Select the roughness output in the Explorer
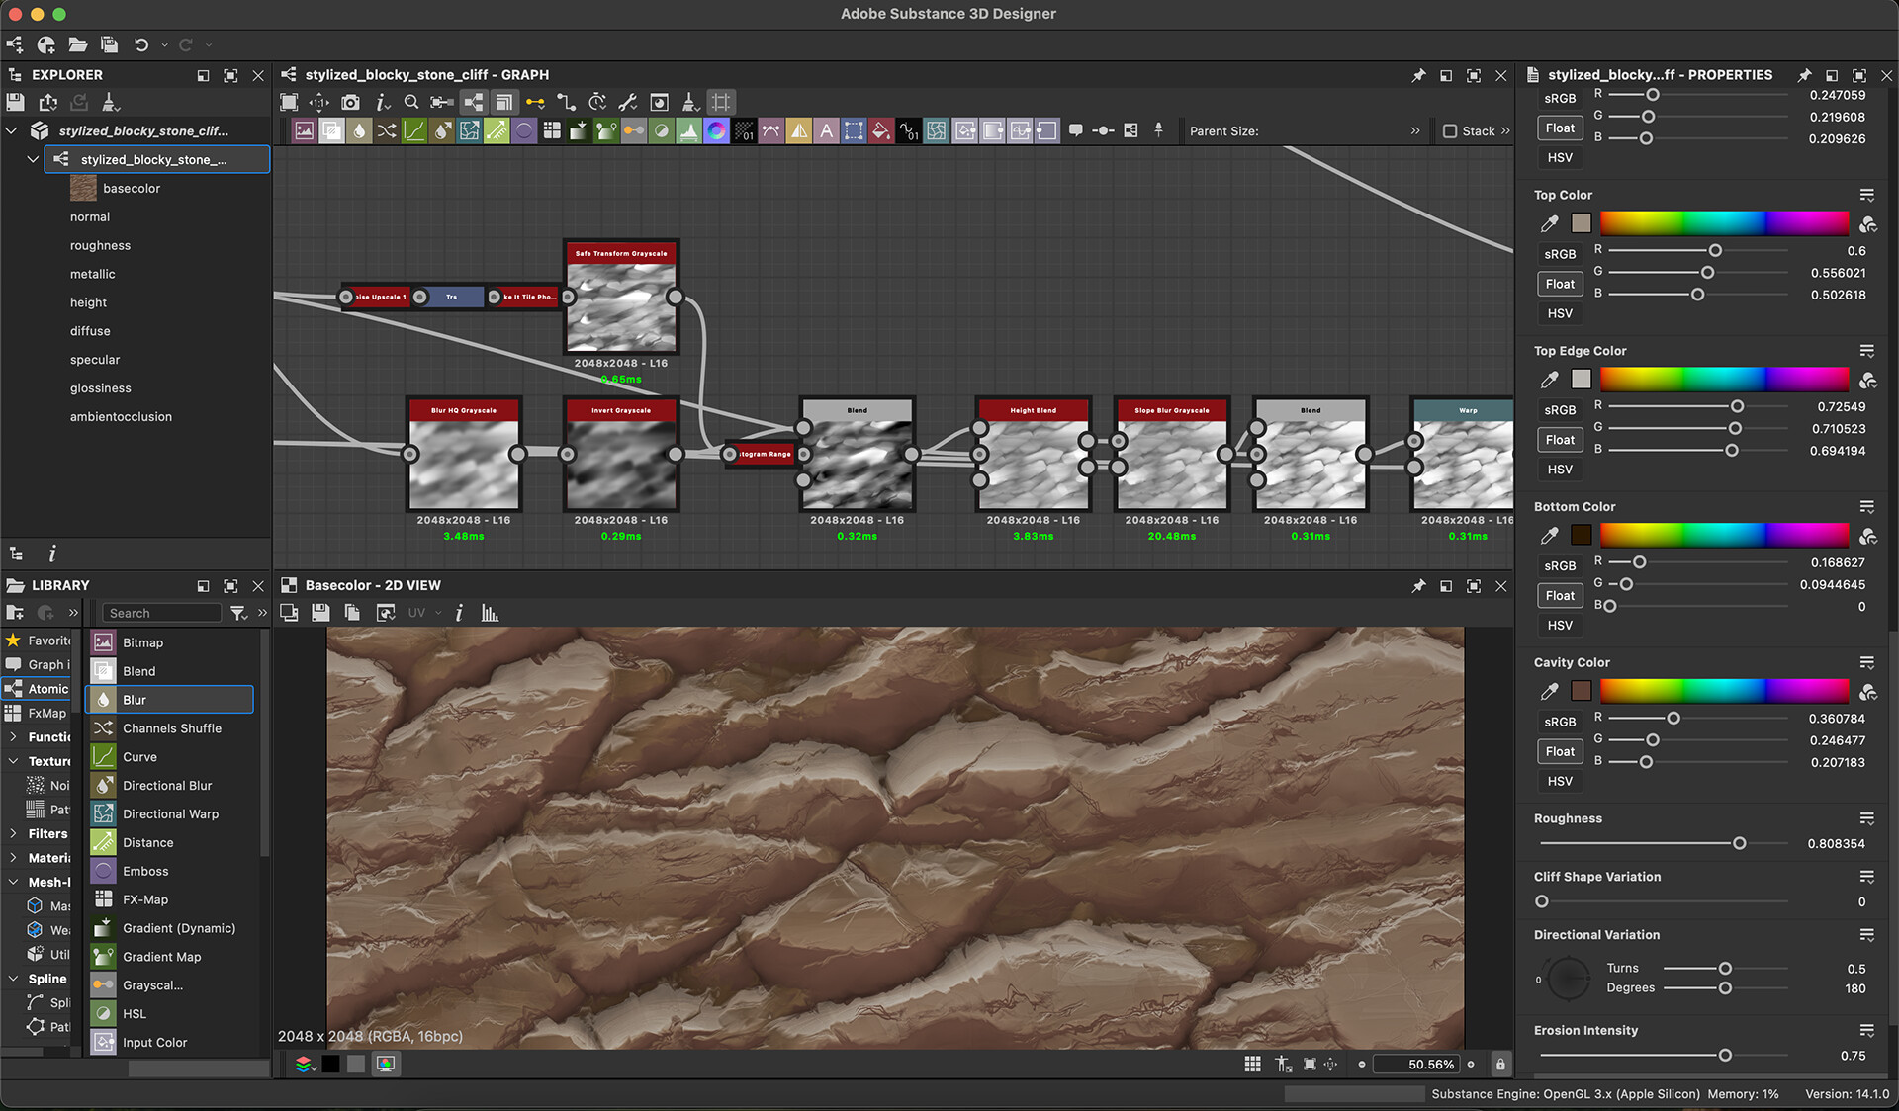This screenshot has height=1111, width=1899. [100, 245]
